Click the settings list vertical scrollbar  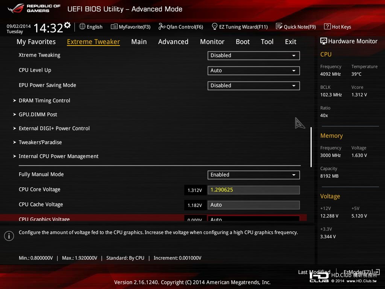coord(311,147)
